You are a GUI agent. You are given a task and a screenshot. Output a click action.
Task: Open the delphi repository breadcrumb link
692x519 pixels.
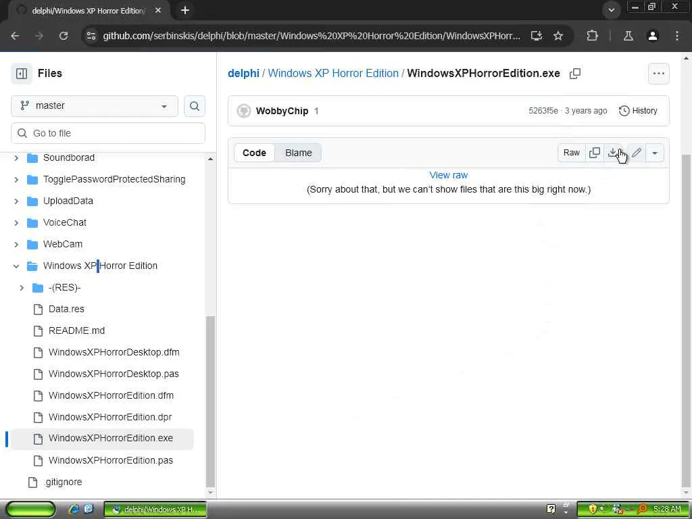click(243, 73)
